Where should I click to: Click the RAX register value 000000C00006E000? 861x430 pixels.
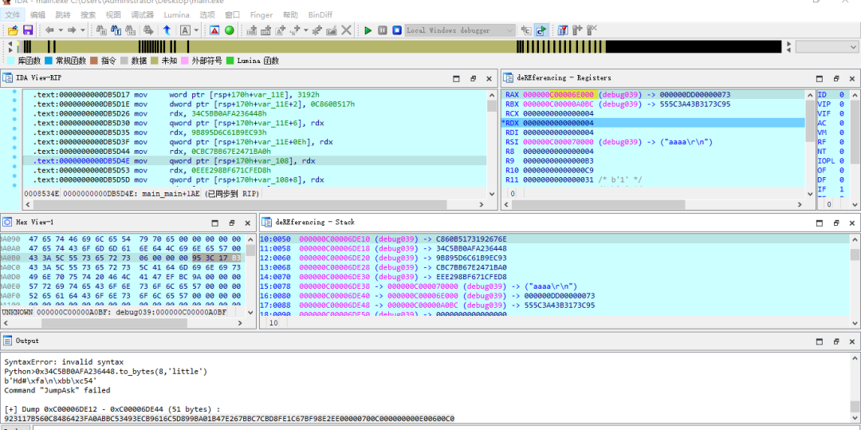[x=558, y=94]
